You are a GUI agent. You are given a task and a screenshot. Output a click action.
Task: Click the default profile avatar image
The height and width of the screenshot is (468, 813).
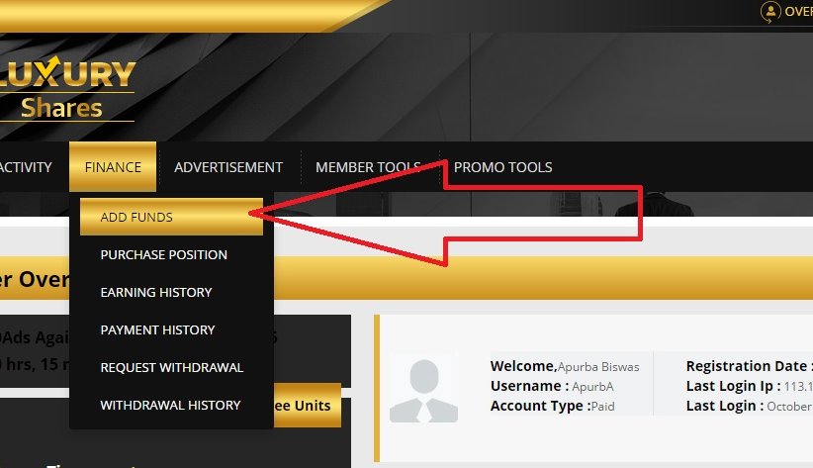(x=423, y=390)
